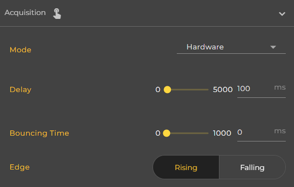
Task: Click the Delay maximum value 5000
Action: click(223, 90)
